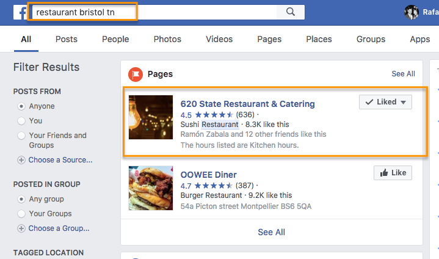This screenshot has height=259, width=439.
Task: Click the orange Pages flag icon
Action: tap(135, 74)
